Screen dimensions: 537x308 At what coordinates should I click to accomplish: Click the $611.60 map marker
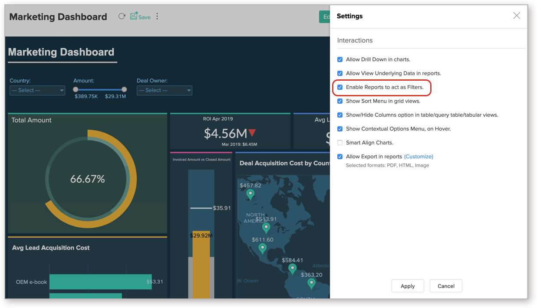262,248
